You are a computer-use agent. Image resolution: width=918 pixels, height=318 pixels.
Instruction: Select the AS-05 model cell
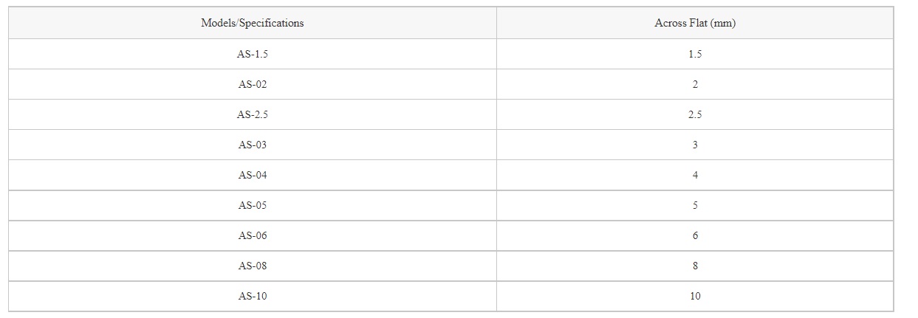253,205
